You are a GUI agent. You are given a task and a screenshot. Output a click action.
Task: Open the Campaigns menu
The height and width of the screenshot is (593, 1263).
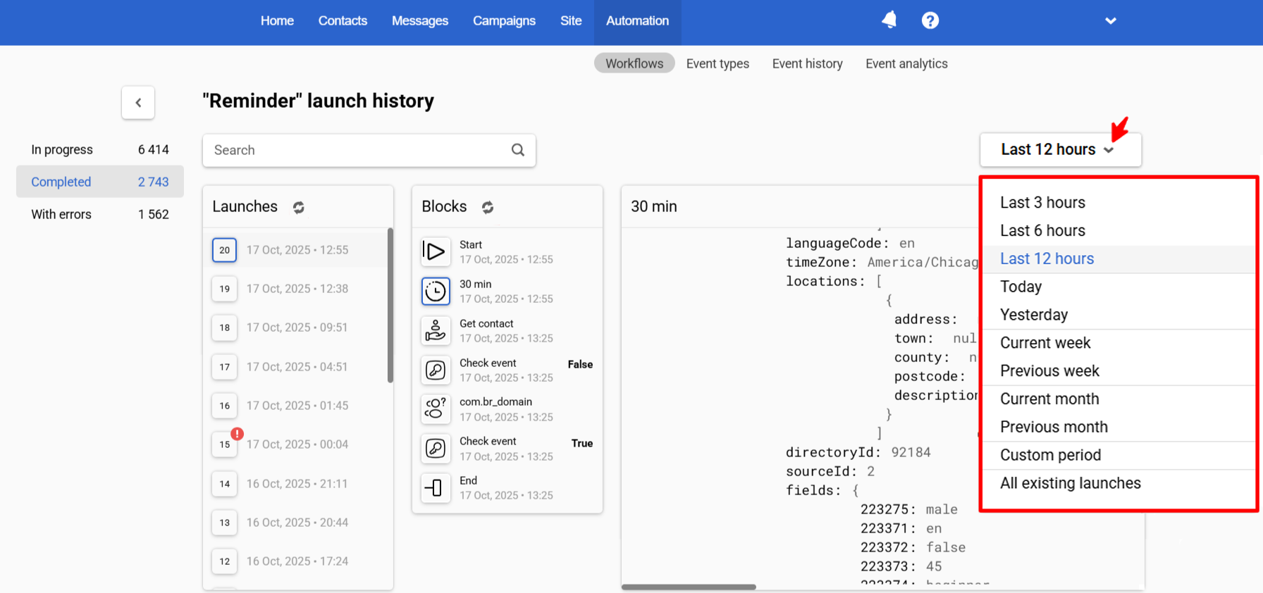pos(504,21)
